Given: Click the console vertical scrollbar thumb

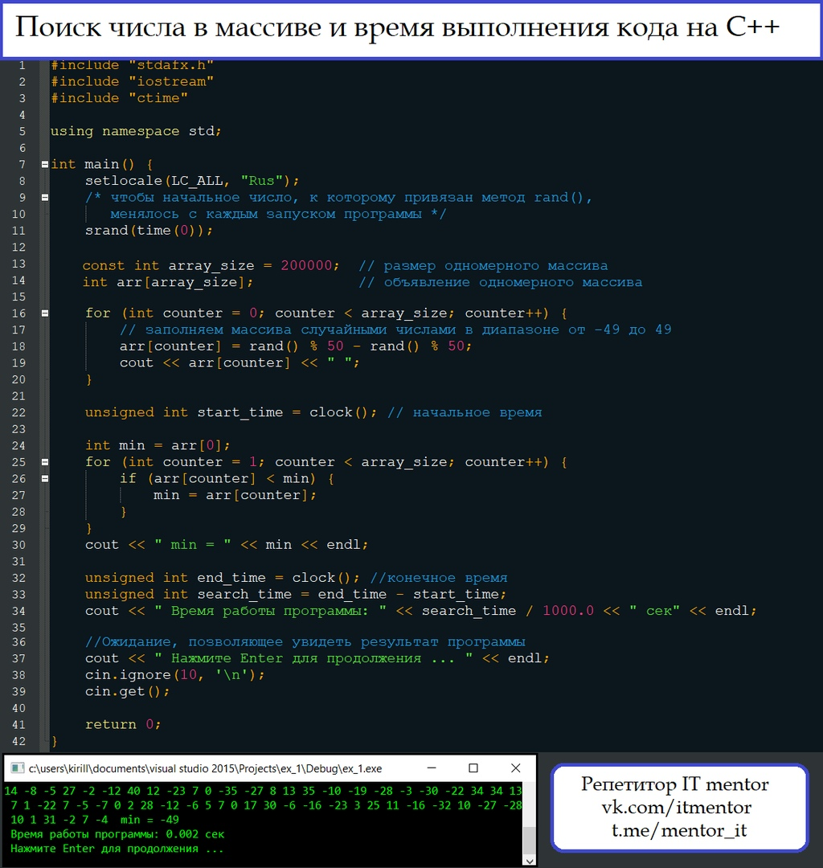Looking at the screenshot, I should coord(529,841).
